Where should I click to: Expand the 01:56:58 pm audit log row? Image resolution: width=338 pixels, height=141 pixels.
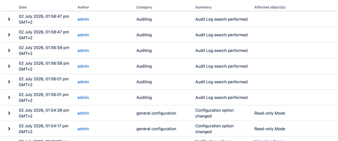9,66
